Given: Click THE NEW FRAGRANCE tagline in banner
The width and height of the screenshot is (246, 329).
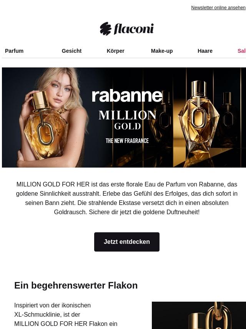Looking at the screenshot, I should 127,141.
